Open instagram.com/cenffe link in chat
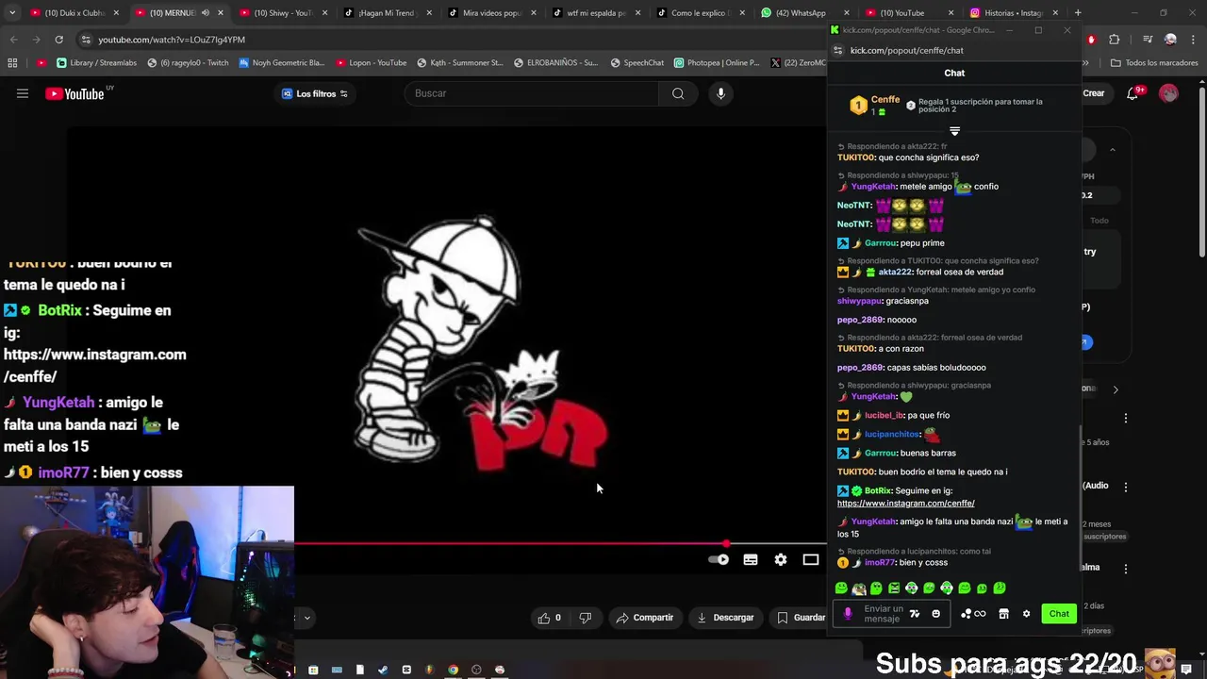The height and width of the screenshot is (679, 1207). click(x=905, y=504)
